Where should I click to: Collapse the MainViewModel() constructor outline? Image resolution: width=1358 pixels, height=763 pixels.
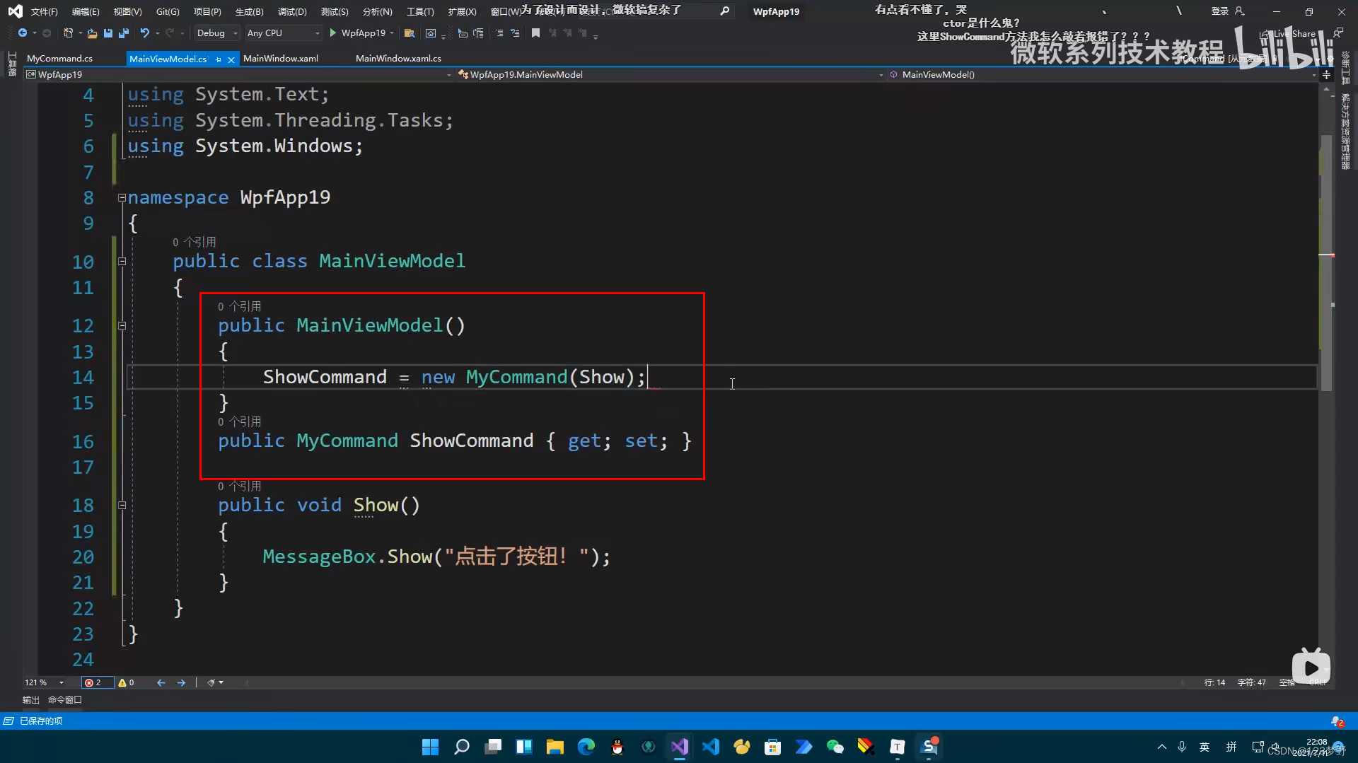tap(122, 326)
